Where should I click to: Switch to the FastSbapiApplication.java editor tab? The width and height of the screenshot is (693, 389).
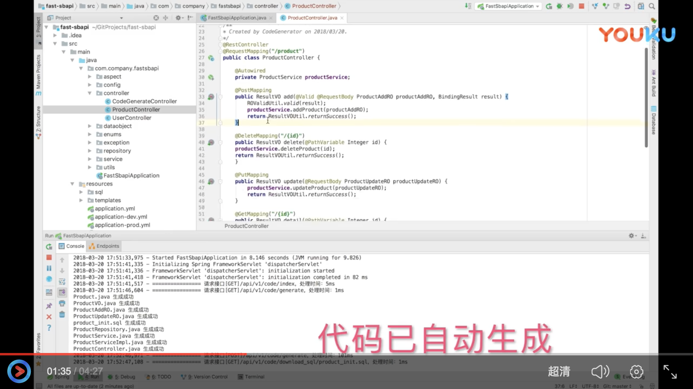[237, 18]
